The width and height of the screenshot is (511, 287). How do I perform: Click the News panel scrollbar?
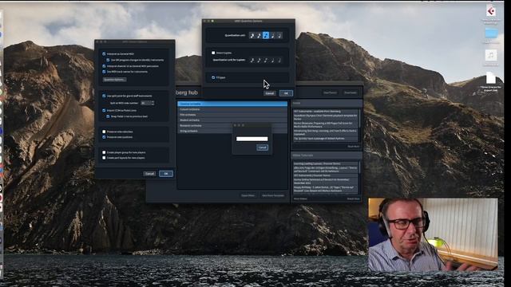(x=360, y=118)
